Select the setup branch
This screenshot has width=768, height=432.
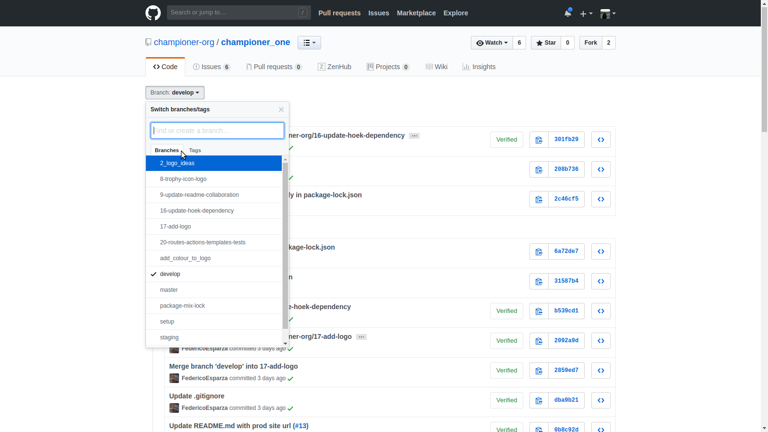click(x=214, y=322)
